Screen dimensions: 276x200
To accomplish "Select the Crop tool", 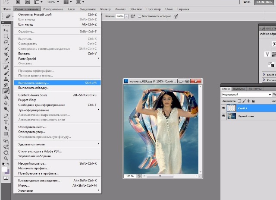I will 6,55.
